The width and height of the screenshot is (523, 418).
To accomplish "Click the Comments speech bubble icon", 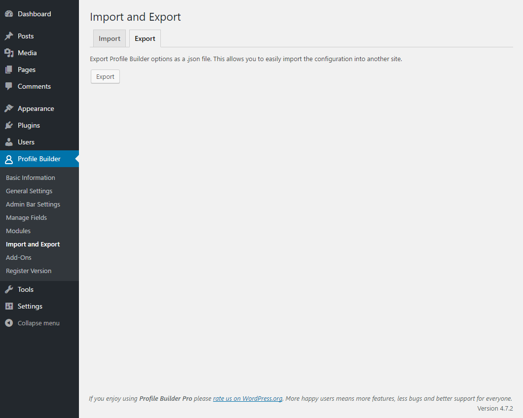I will coord(9,86).
